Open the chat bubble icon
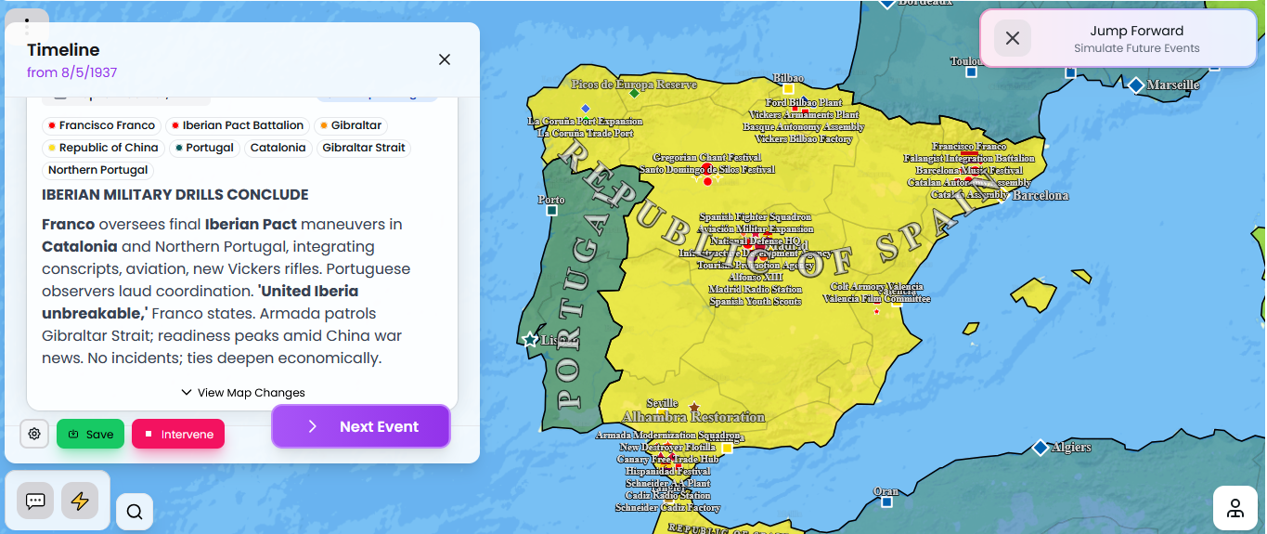Viewport: 1267px width, 534px height. (35, 501)
